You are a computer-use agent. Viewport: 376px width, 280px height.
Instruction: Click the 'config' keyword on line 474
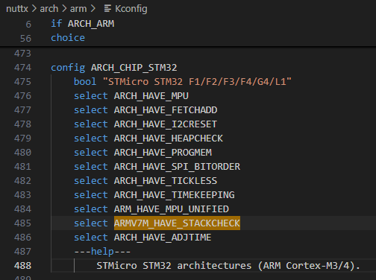point(68,68)
